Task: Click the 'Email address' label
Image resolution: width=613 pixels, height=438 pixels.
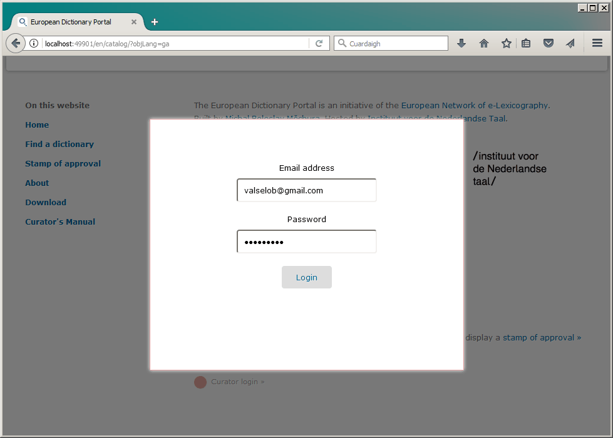Action: pyautogui.click(x=307, y=168)
